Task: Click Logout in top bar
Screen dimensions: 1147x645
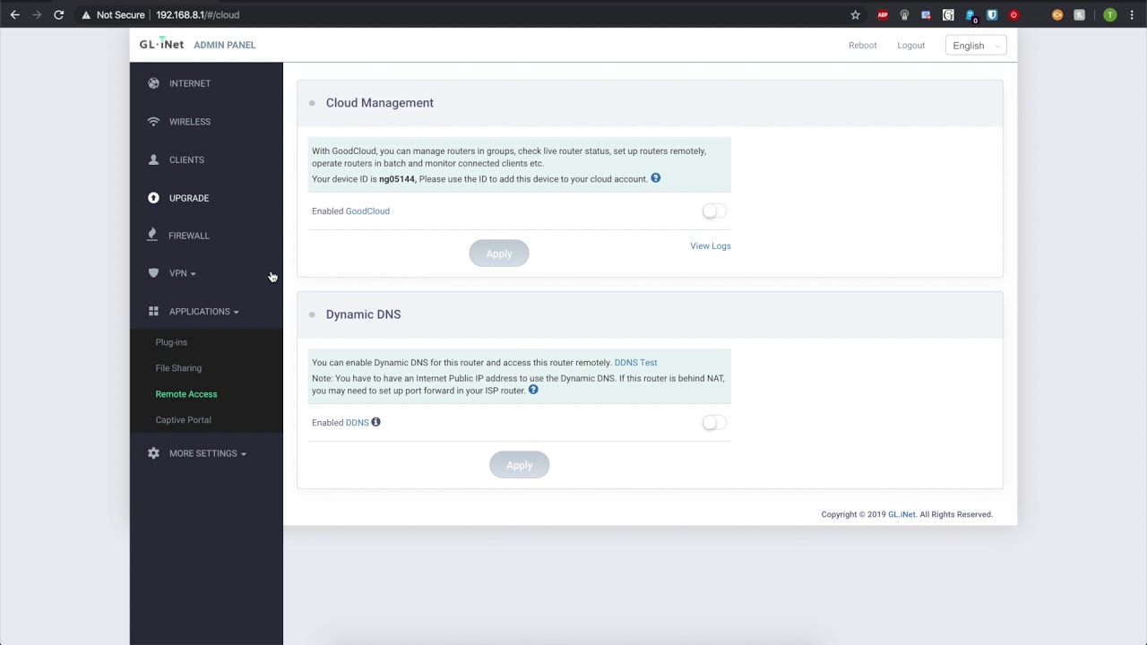Action: click(x=910, y=45)
